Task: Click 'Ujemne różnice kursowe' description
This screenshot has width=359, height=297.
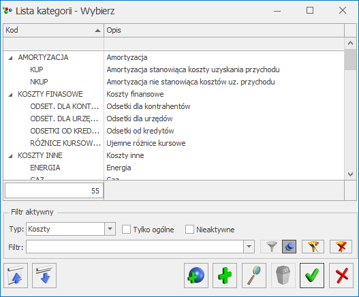Action: (146, 143)
